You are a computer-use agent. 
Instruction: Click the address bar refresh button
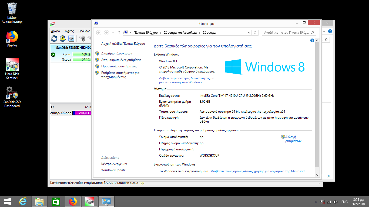[x=255, y=33]
